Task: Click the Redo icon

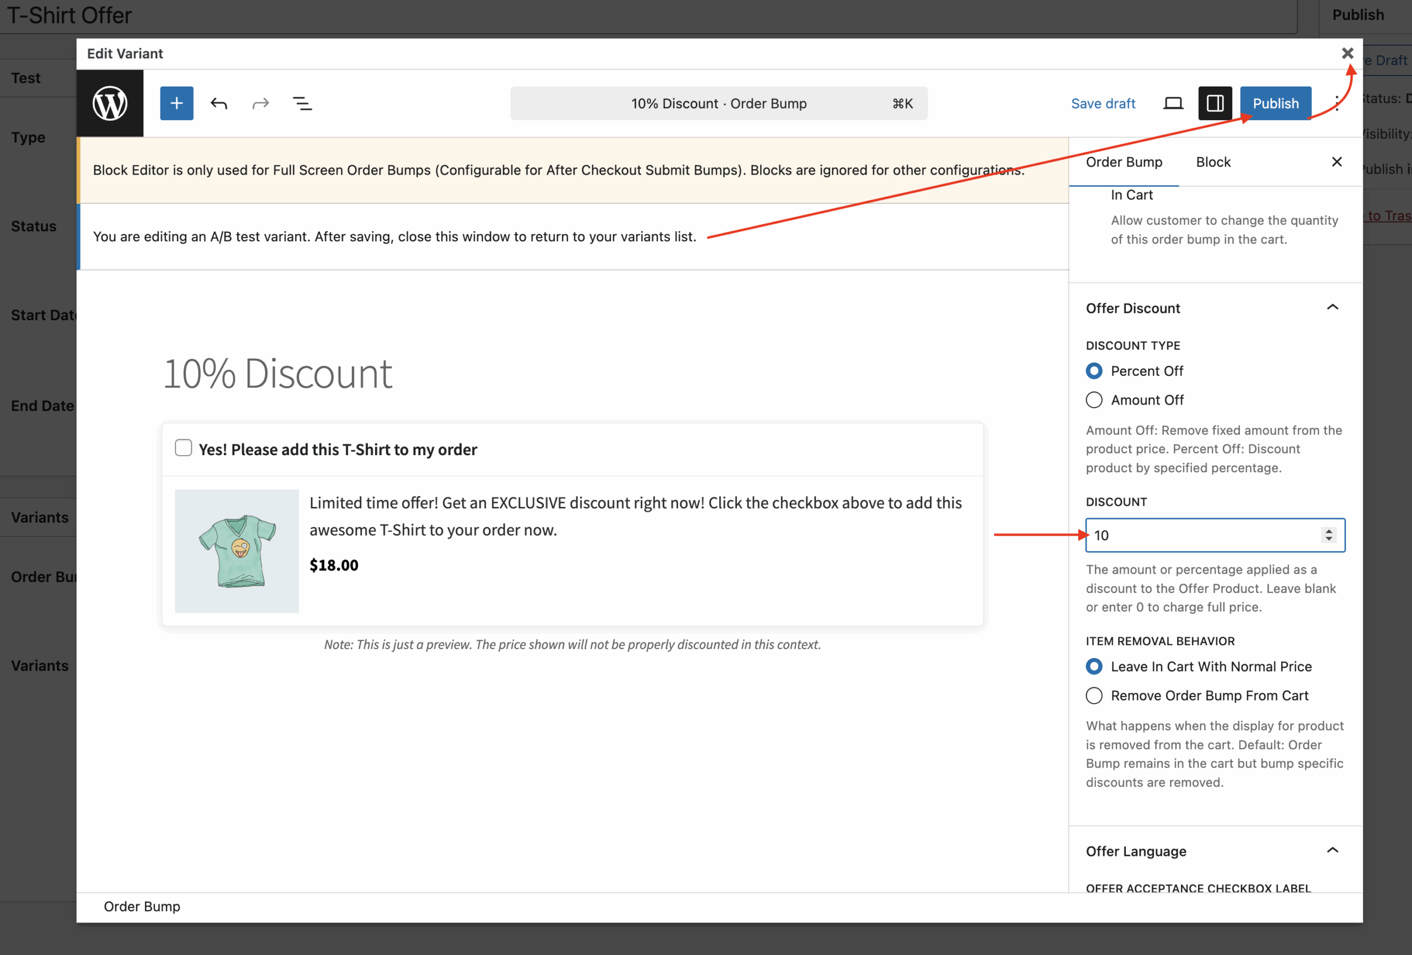Action: click(260, 103)
